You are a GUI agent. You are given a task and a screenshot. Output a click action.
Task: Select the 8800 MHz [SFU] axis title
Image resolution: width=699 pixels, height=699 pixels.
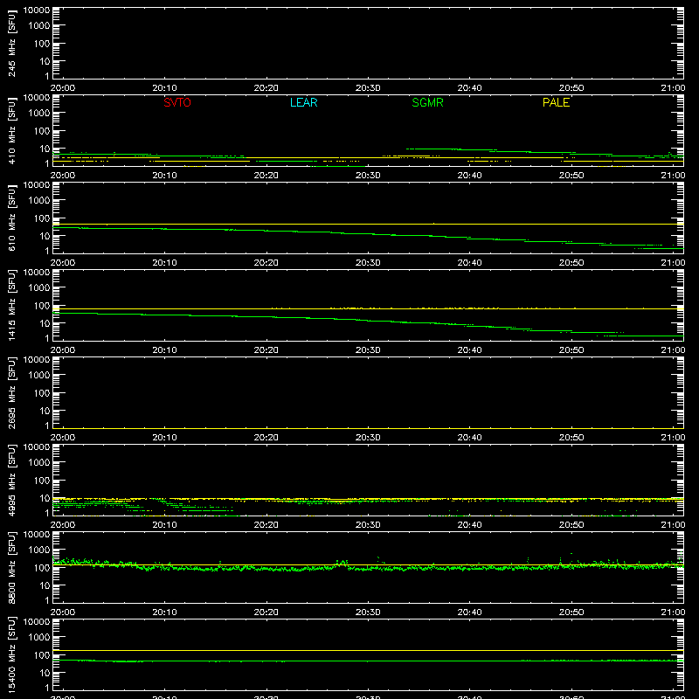11,567
